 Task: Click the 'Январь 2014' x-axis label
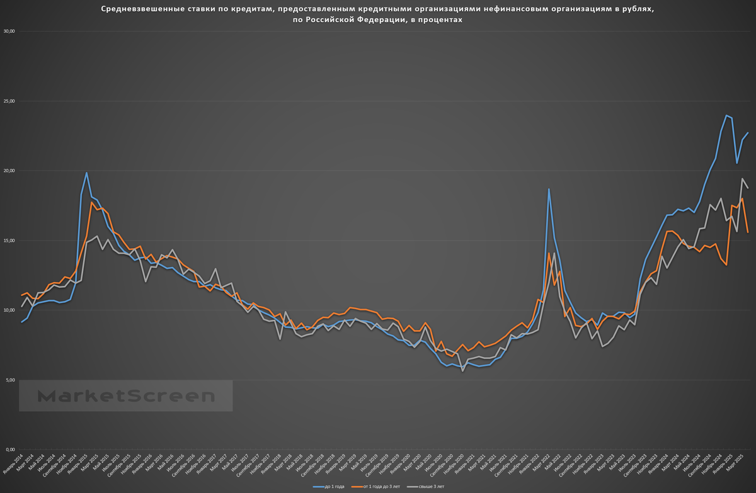coord(13,463)
